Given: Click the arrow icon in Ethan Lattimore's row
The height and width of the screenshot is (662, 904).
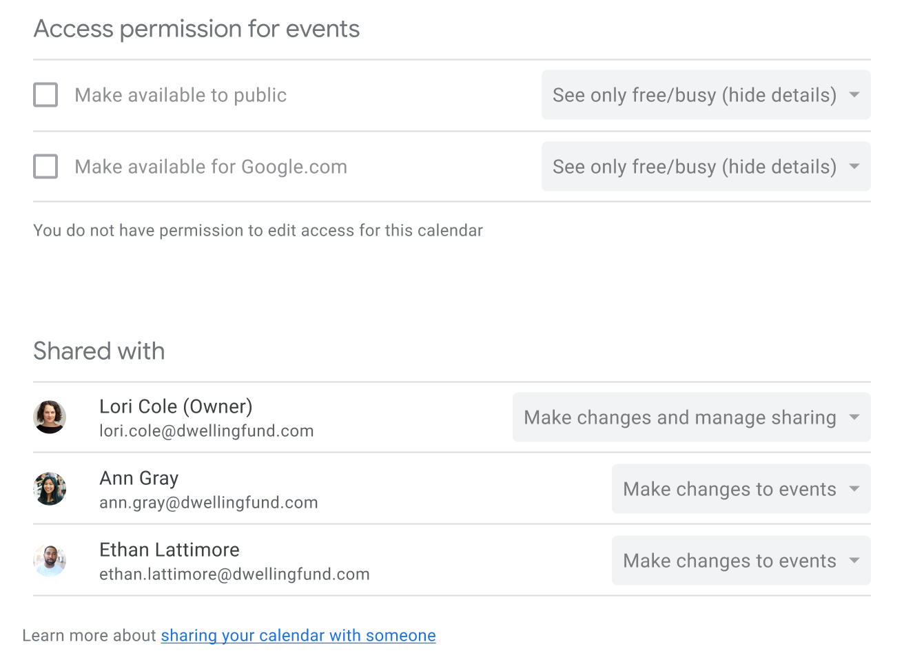Looking at the screenshot, I should click(854, 561).
